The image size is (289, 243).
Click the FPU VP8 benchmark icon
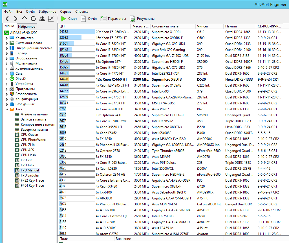(x=17, y=160)
